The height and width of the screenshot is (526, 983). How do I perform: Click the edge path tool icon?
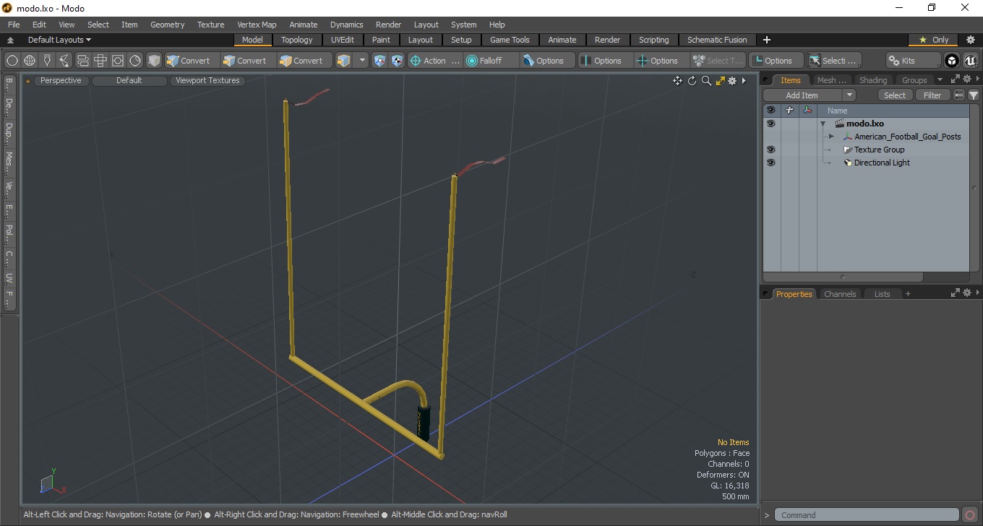click(x=64, y=61)
